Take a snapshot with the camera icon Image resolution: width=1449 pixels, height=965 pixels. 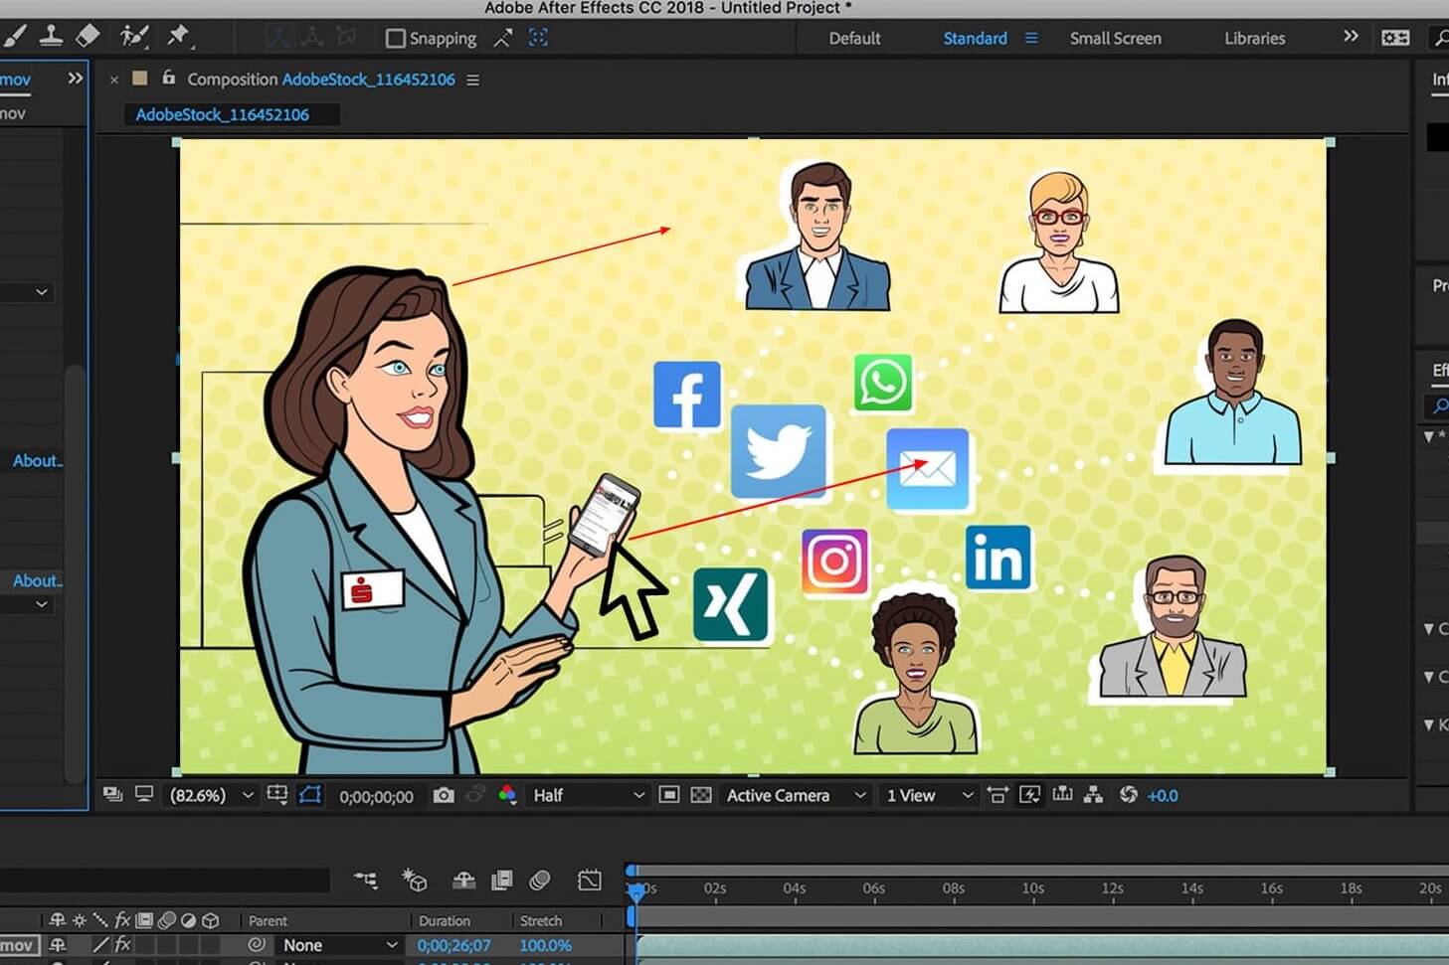pos(444,795)
